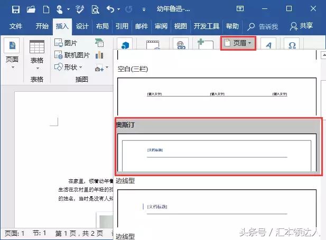Switch to the 邮件 tab
Viewport: 326px width, 240px height.
pos(142,26)
